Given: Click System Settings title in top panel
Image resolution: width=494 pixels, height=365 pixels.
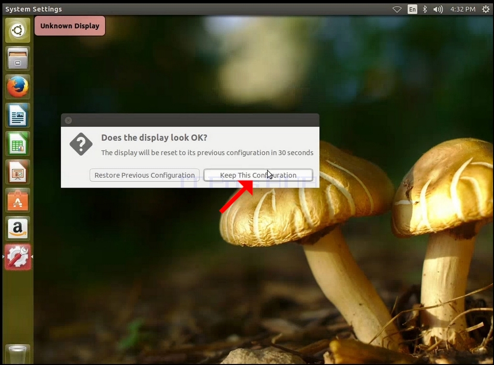Looking at the screenshot, I should (x=33, y=9).
